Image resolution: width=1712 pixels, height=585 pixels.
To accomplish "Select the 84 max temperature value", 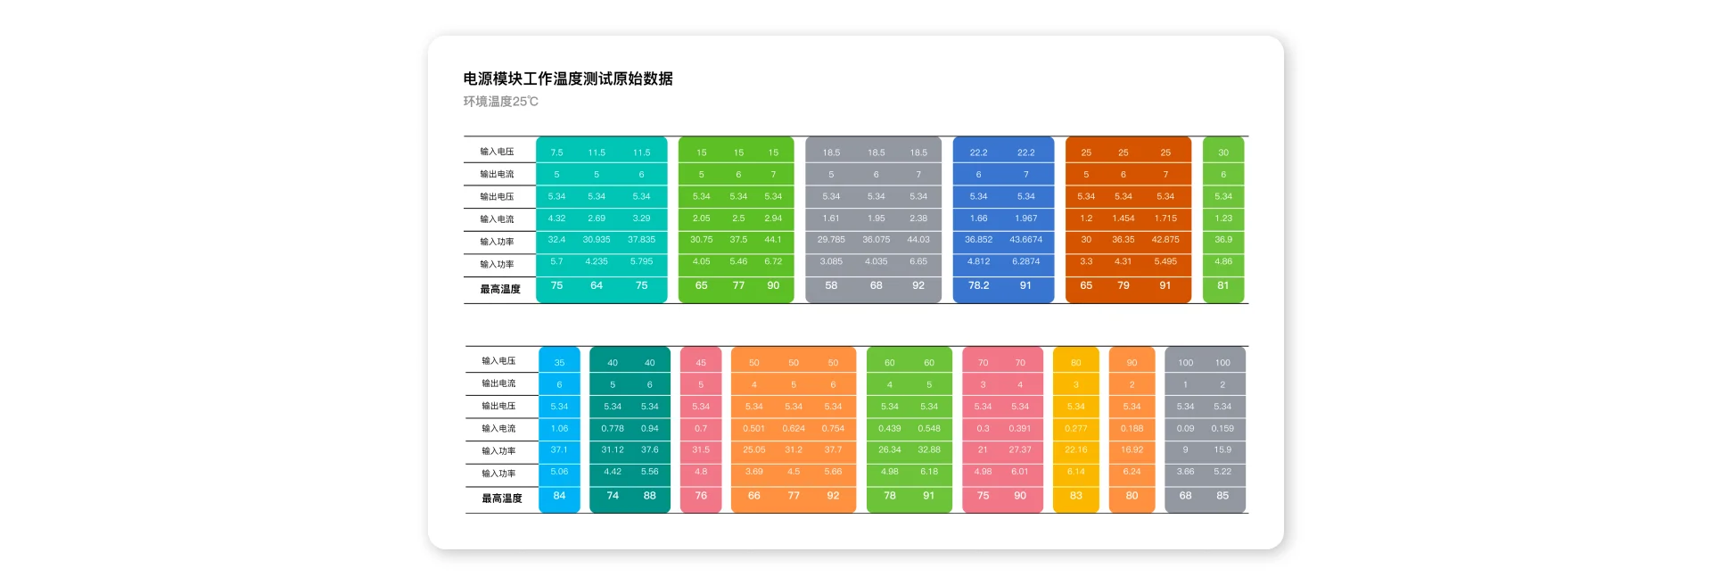I will pyautogui.click(x=559, y=497).
